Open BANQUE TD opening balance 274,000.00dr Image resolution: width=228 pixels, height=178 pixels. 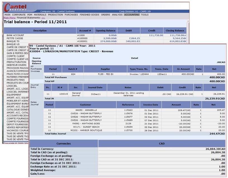click(108, 41)
